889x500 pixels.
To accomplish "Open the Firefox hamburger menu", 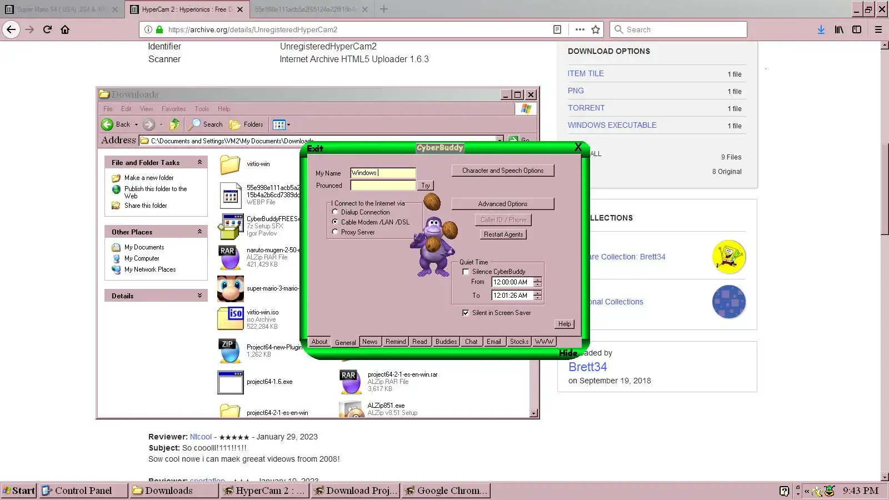I will pyautogui.click(x=878, y=29).
